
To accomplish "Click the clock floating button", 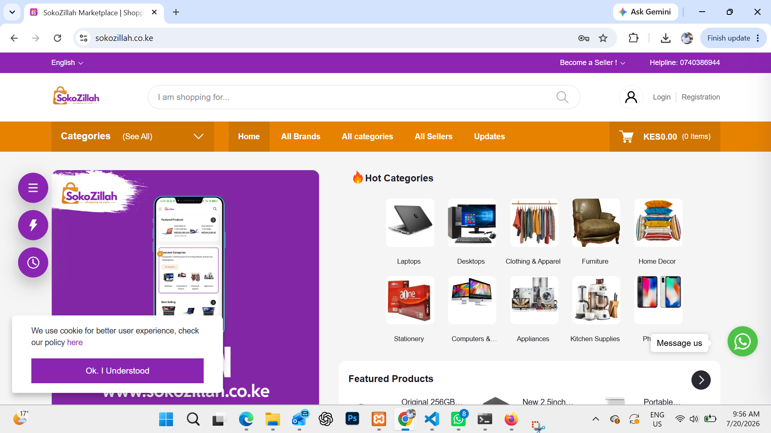I will point(33,262).
